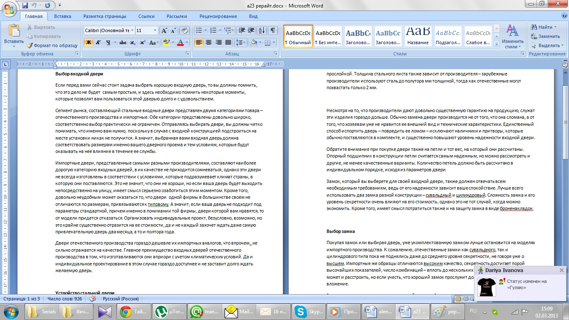Switch to Print Layout view in status bar
This screenshot has height=320, width=569.
pos(459,299)
